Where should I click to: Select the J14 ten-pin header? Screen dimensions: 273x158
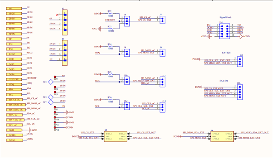pyautogui.click(x=225, y=31)
